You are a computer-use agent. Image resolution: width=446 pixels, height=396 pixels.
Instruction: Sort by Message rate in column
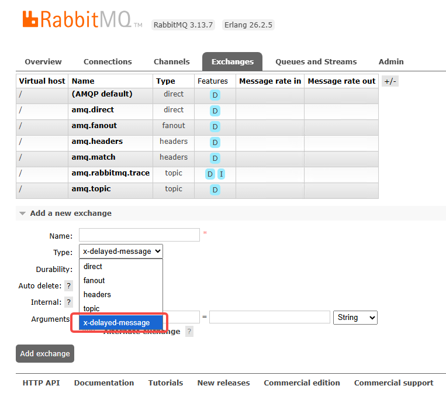(x=270, y=81)
